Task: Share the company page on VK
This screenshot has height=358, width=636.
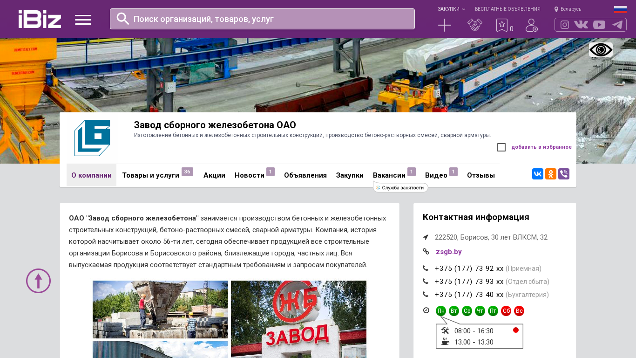Action: (x=538, y=174)
